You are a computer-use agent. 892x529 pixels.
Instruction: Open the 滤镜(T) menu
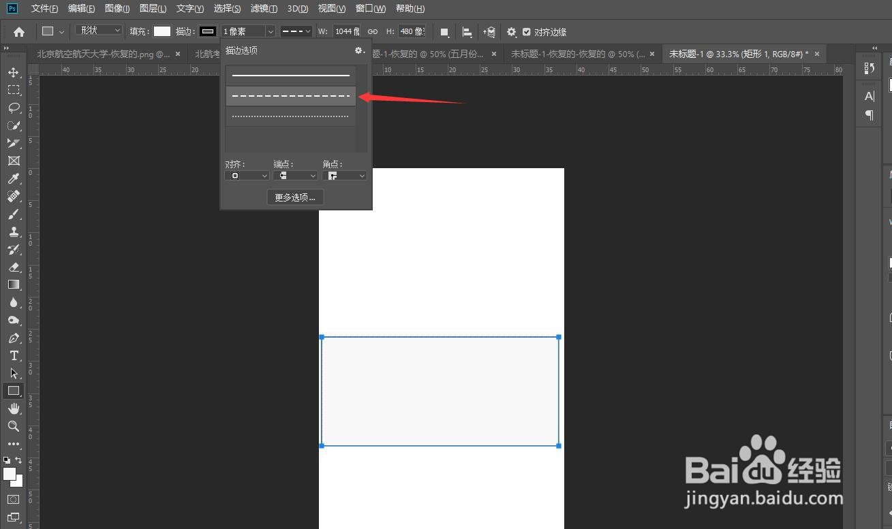click(x=264, y=9)
